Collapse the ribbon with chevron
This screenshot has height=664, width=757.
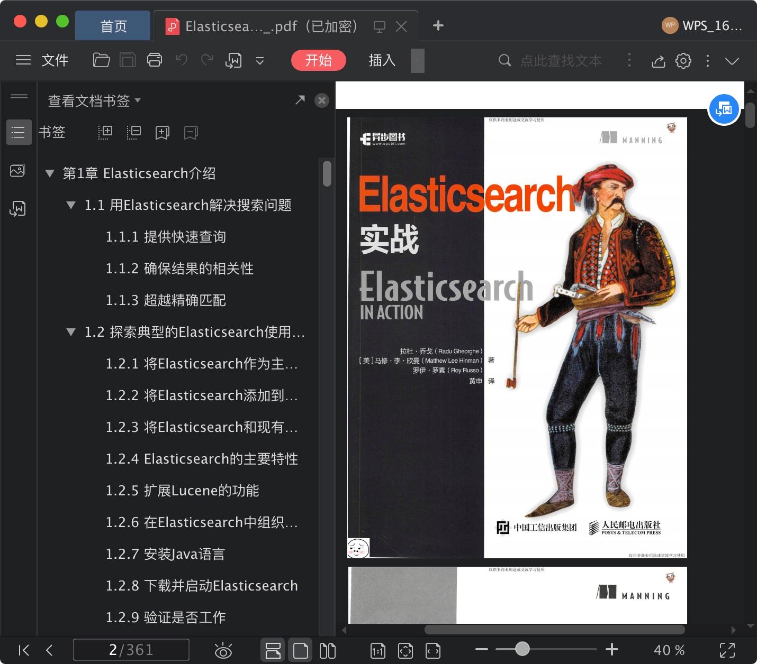[732, 61]
